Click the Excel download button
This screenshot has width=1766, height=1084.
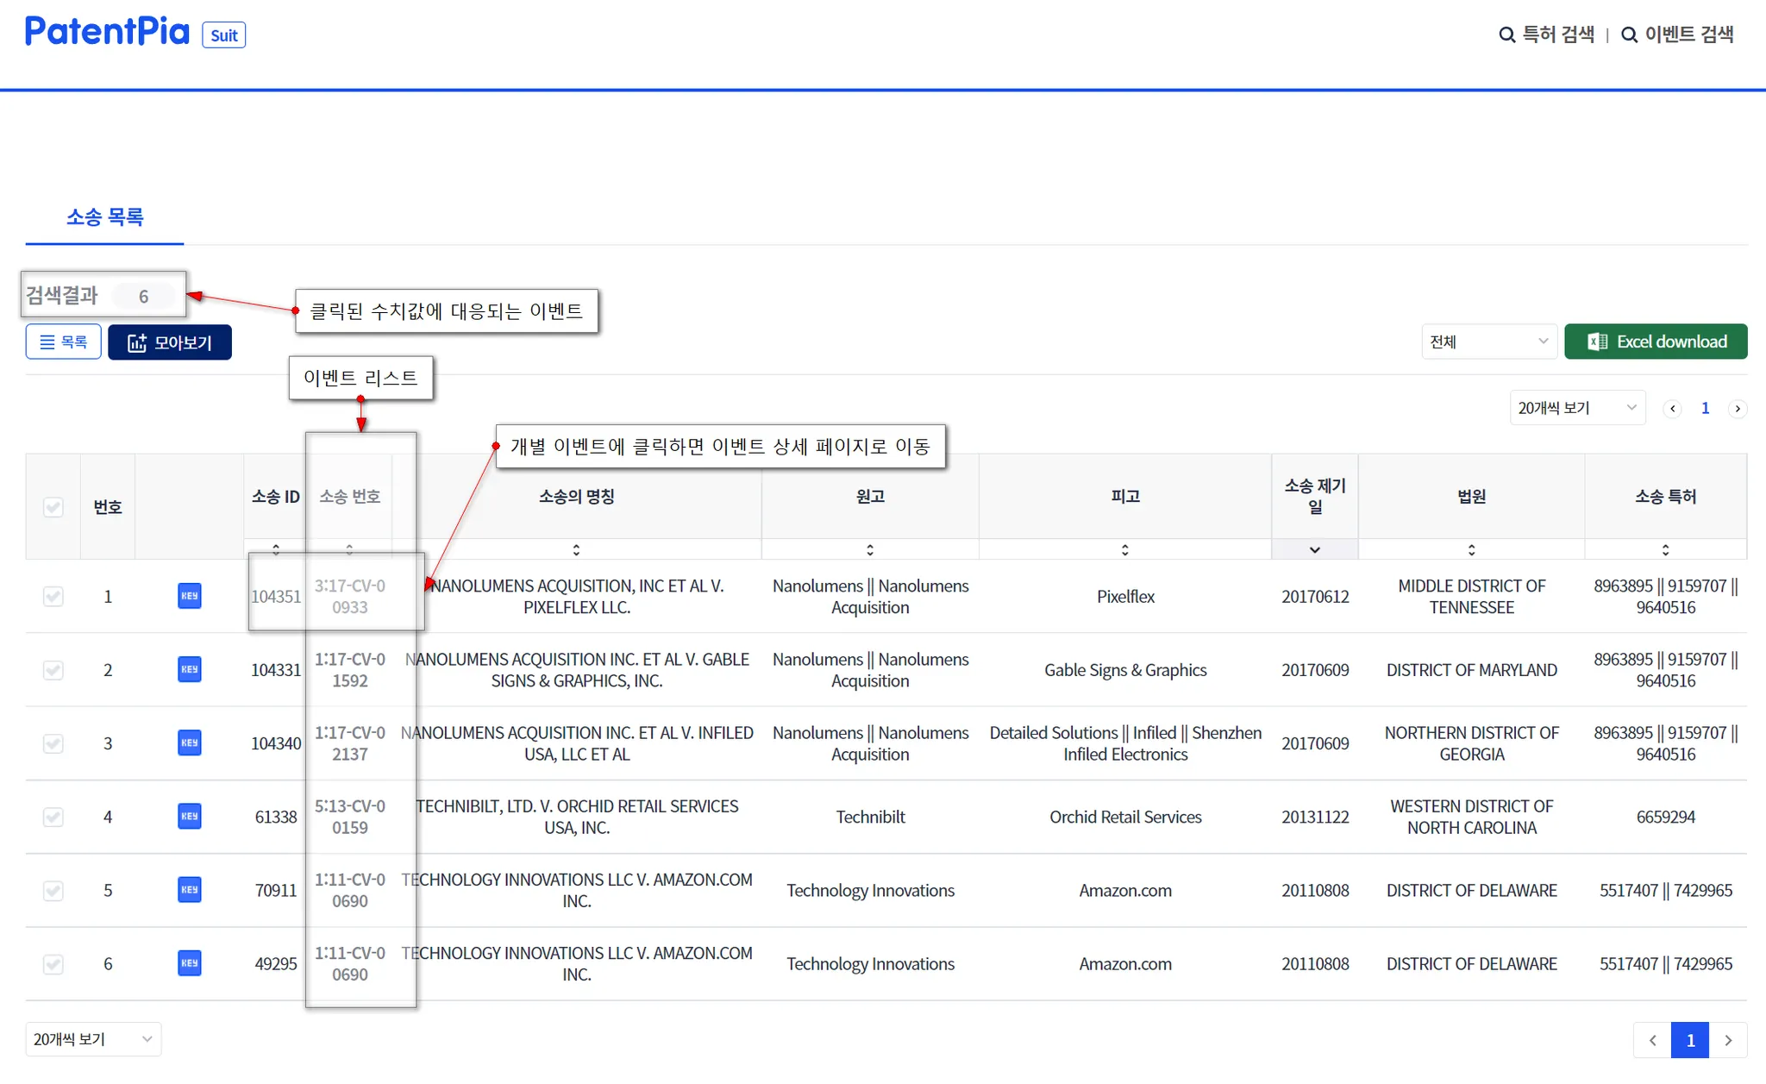point(1655,341)
